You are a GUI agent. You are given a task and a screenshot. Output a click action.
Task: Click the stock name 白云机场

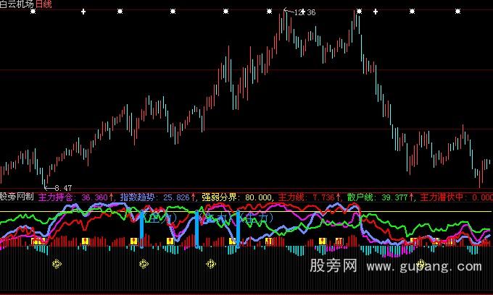coord(17,4)
